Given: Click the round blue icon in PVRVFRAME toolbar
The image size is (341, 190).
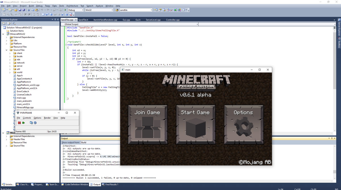Looking at the screenshot, I should [35, 123].
